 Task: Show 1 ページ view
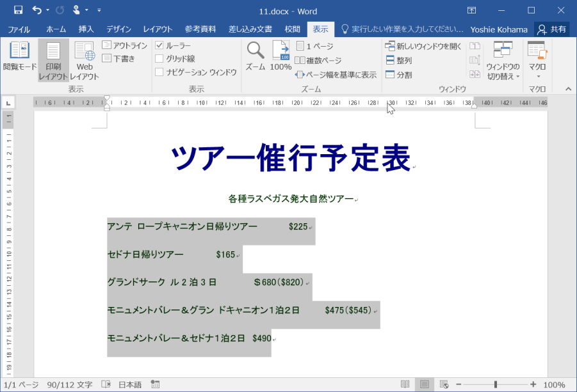(315, 46)
